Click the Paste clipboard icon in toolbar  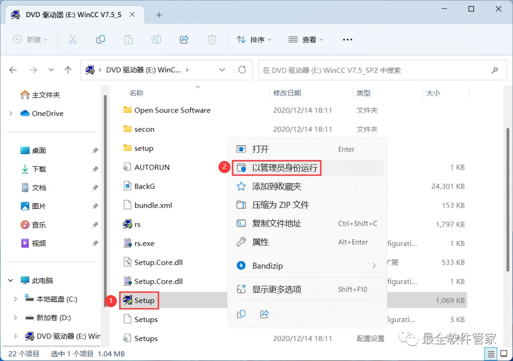[x=128, y=39]
